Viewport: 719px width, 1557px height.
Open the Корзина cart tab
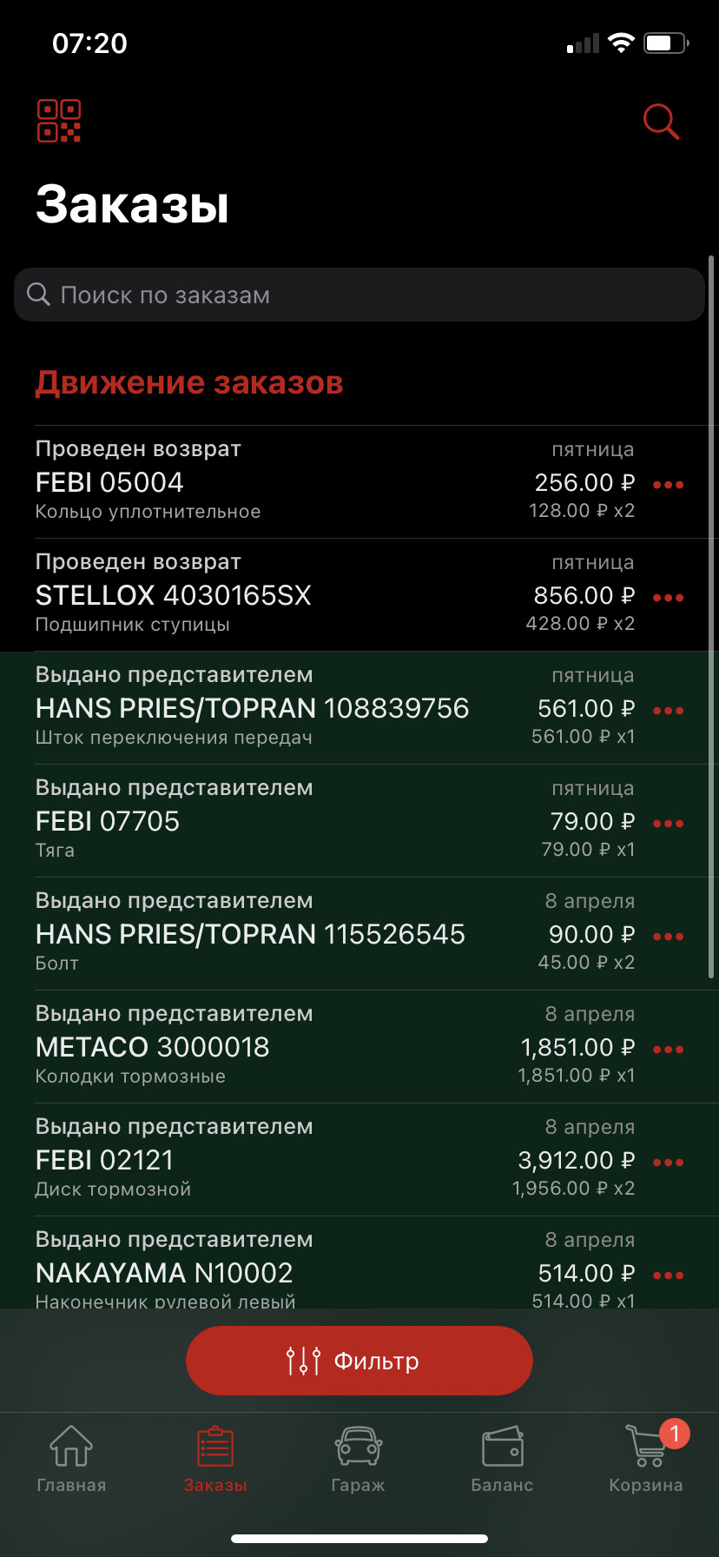click(646, 1459)
